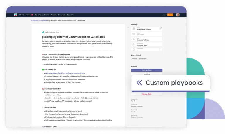This screenshot has width=225, height=134.
Task: Click the Type tag icon
Action: (134, 39)
